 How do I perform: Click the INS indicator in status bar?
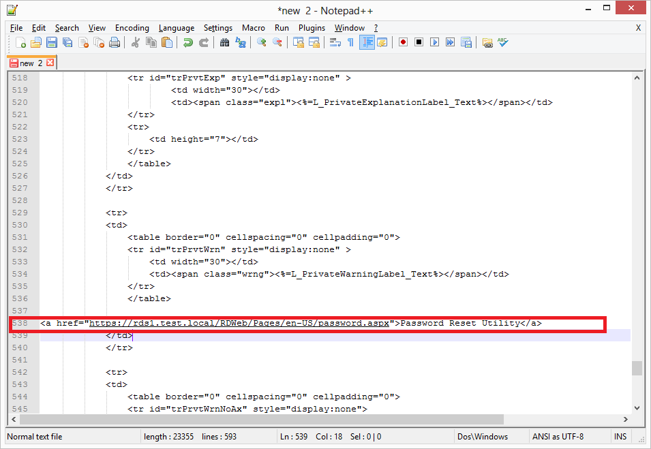tap(620, 437)
